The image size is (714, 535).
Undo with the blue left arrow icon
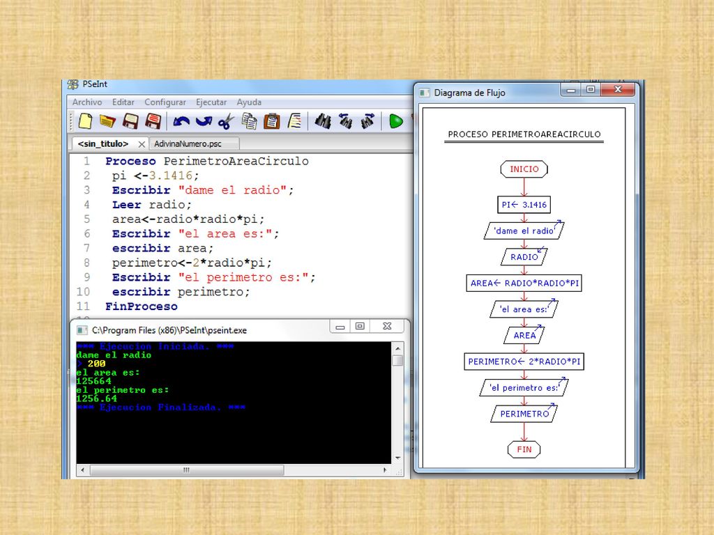[x=181, y=121]
